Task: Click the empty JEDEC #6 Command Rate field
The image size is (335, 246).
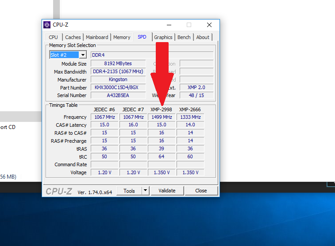Action: [104, 164]
